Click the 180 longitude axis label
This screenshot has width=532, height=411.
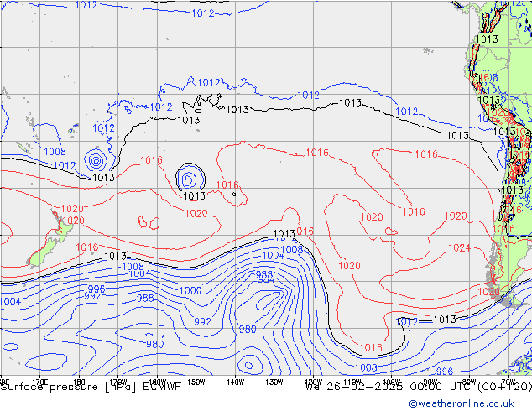coord(79,382)
